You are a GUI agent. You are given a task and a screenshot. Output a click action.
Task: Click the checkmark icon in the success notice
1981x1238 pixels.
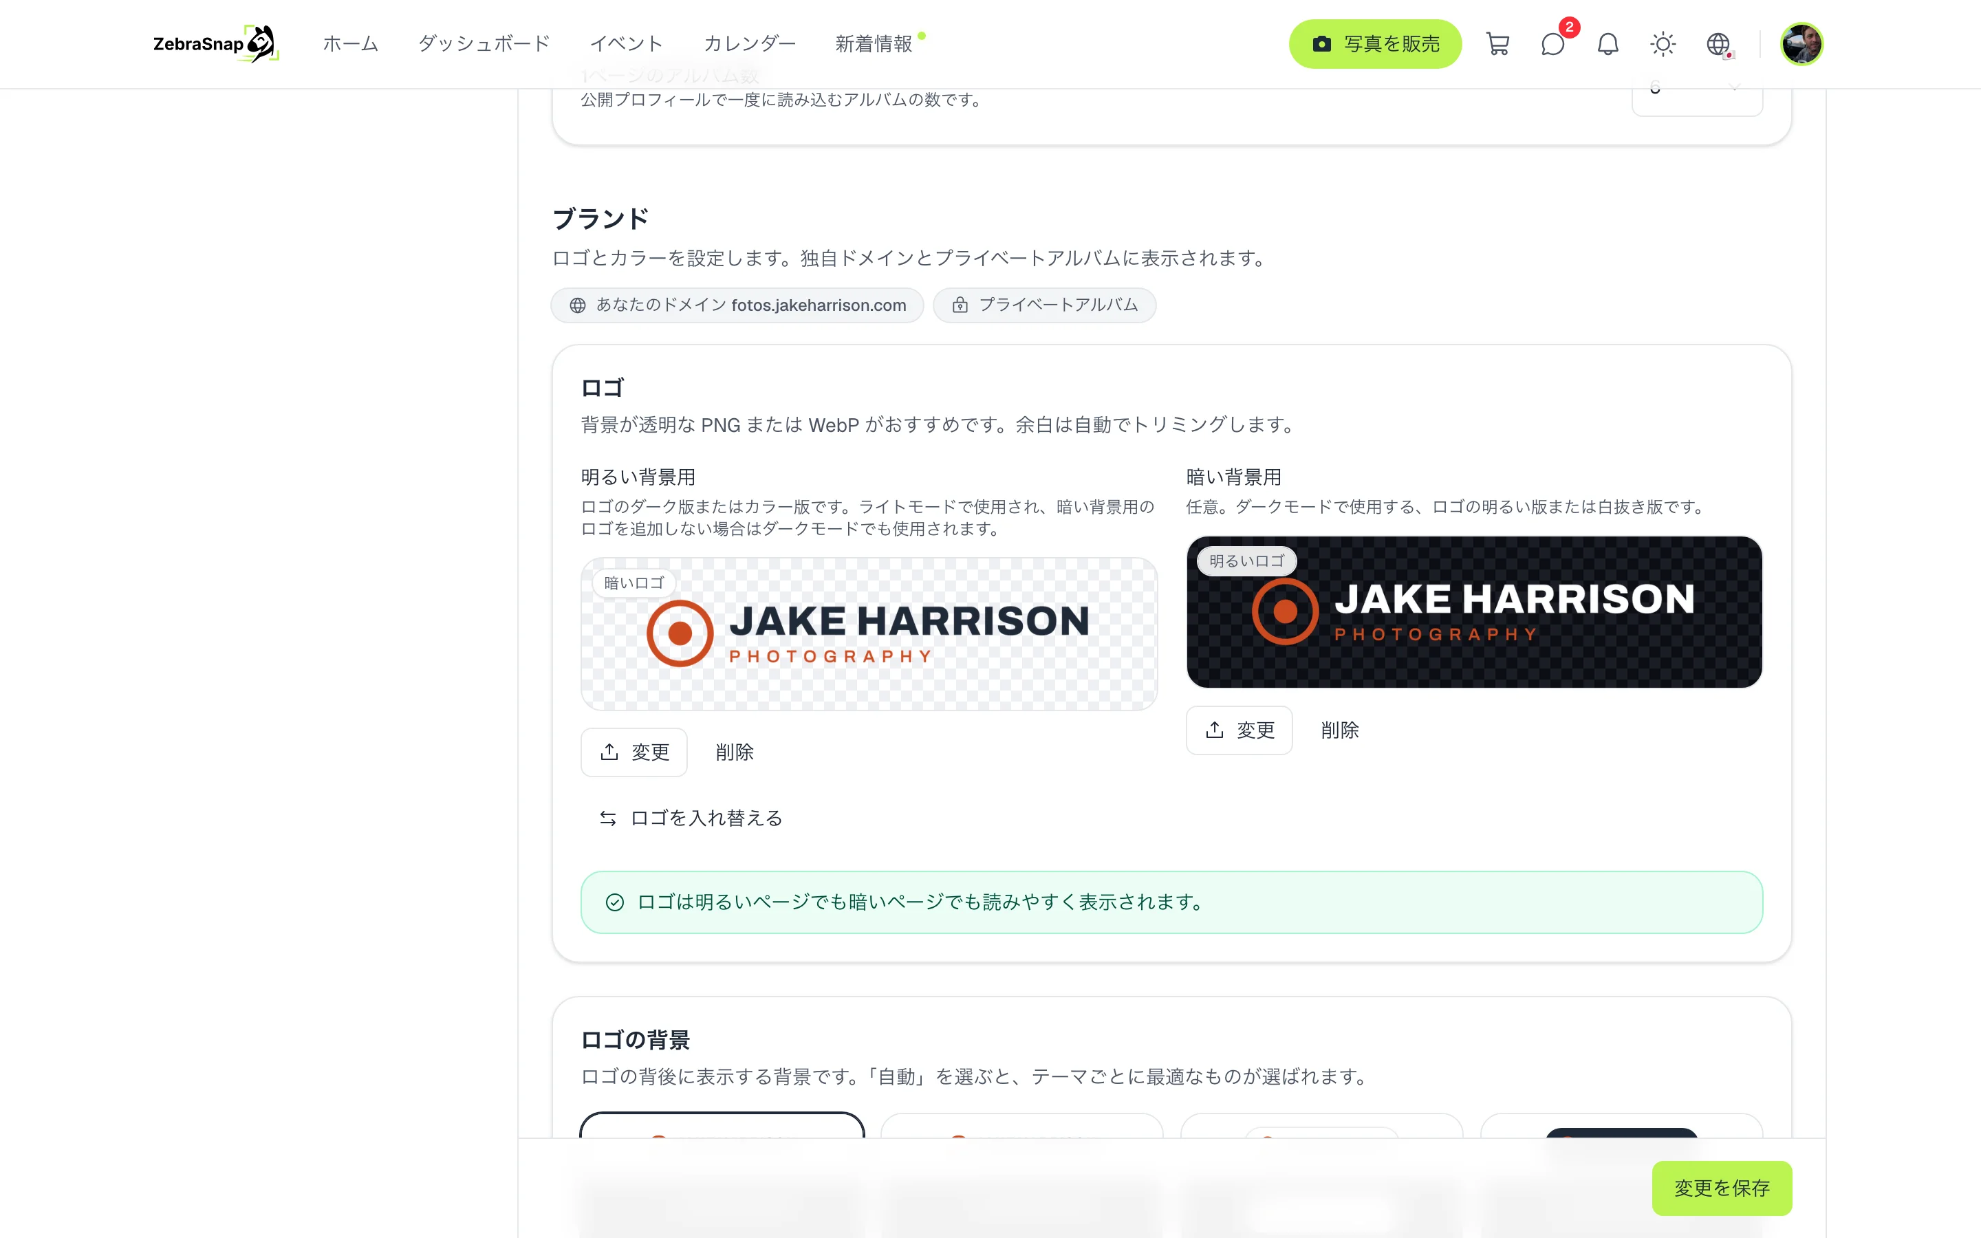pos(615,902)
